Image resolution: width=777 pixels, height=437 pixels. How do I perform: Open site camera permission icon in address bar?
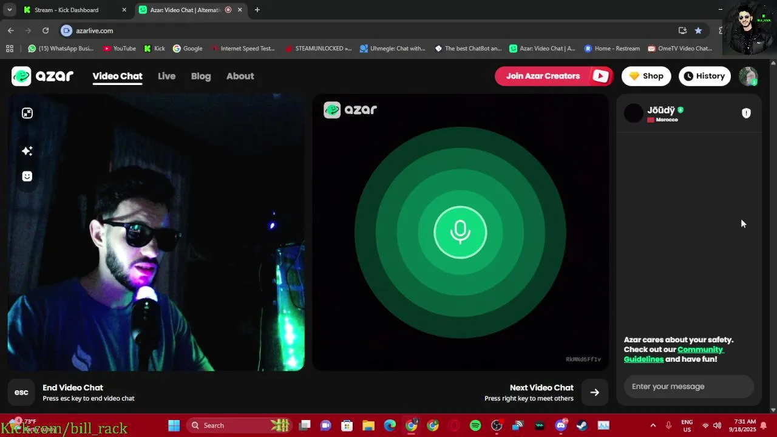67,30
